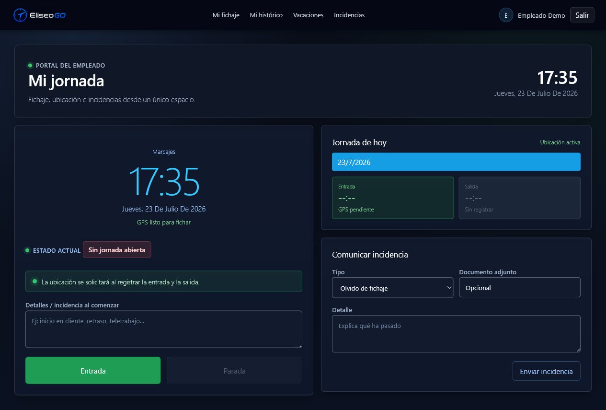Open the Mi fichaje menu item
606x410 pixels.
point(226,15)
